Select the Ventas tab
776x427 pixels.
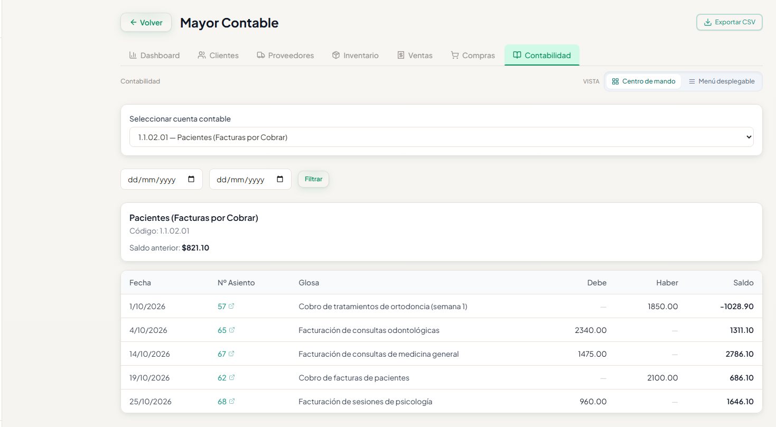tap(415, 55)
